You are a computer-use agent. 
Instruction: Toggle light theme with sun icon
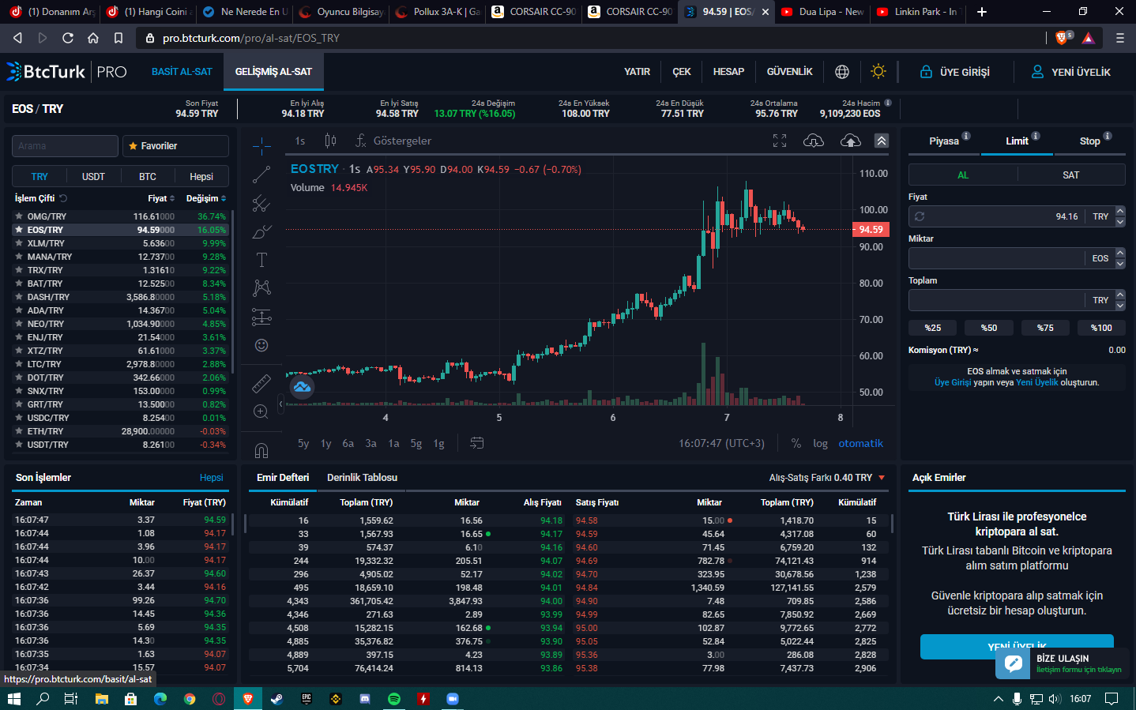878,72
